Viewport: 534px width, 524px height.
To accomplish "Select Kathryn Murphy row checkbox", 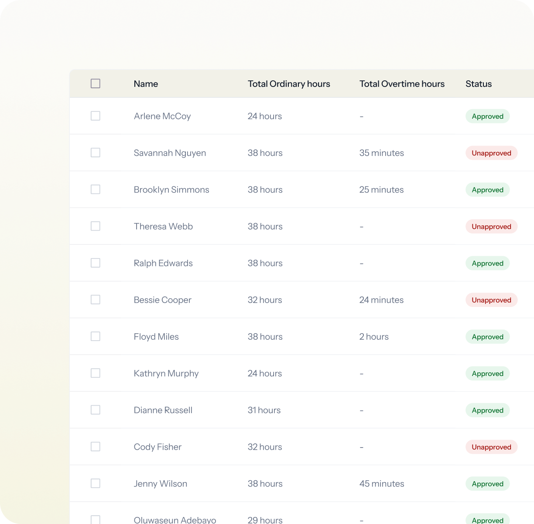I will pos(96,373).
